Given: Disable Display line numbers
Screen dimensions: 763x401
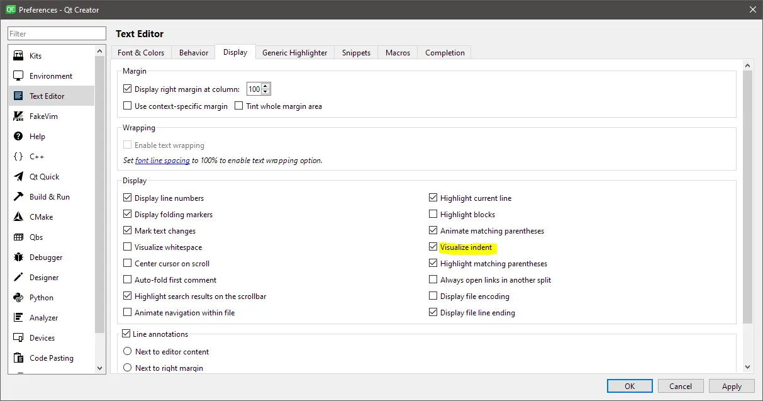Looking at the screenshot, I should pyautogui.click(x=128, y=198).
